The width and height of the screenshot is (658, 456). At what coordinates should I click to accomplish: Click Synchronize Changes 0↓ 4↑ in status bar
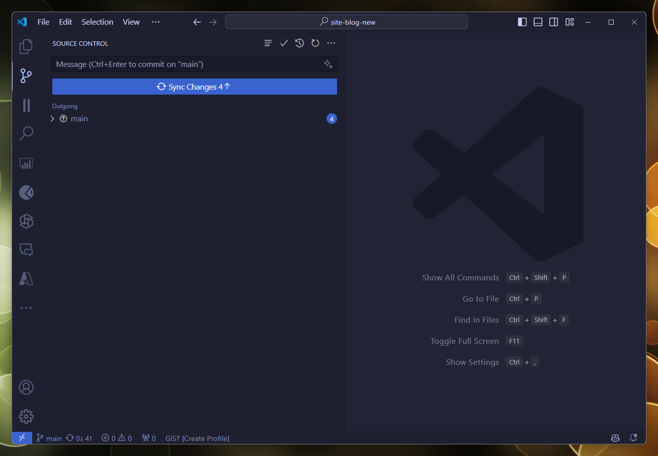pos(79,438)
